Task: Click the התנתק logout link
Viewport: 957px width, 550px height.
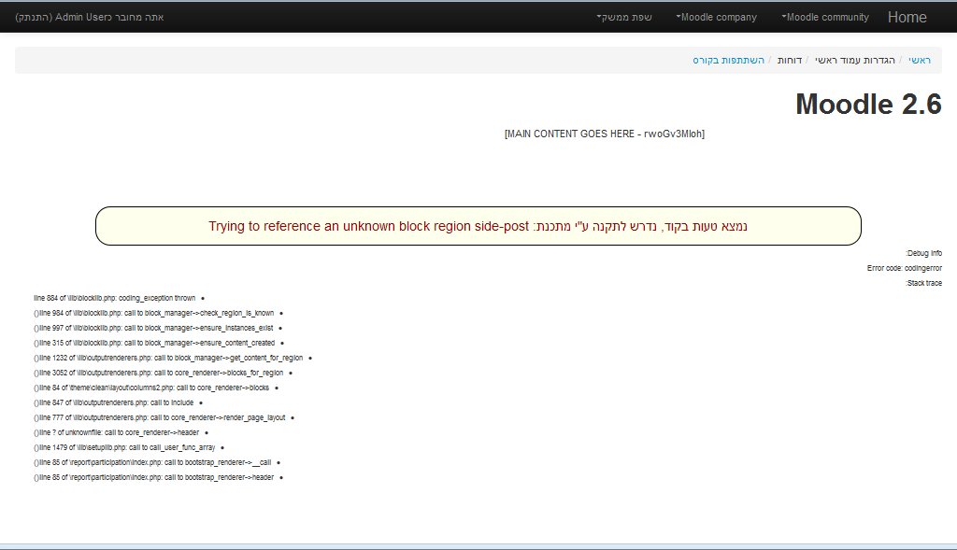Action: coord(34,17)
